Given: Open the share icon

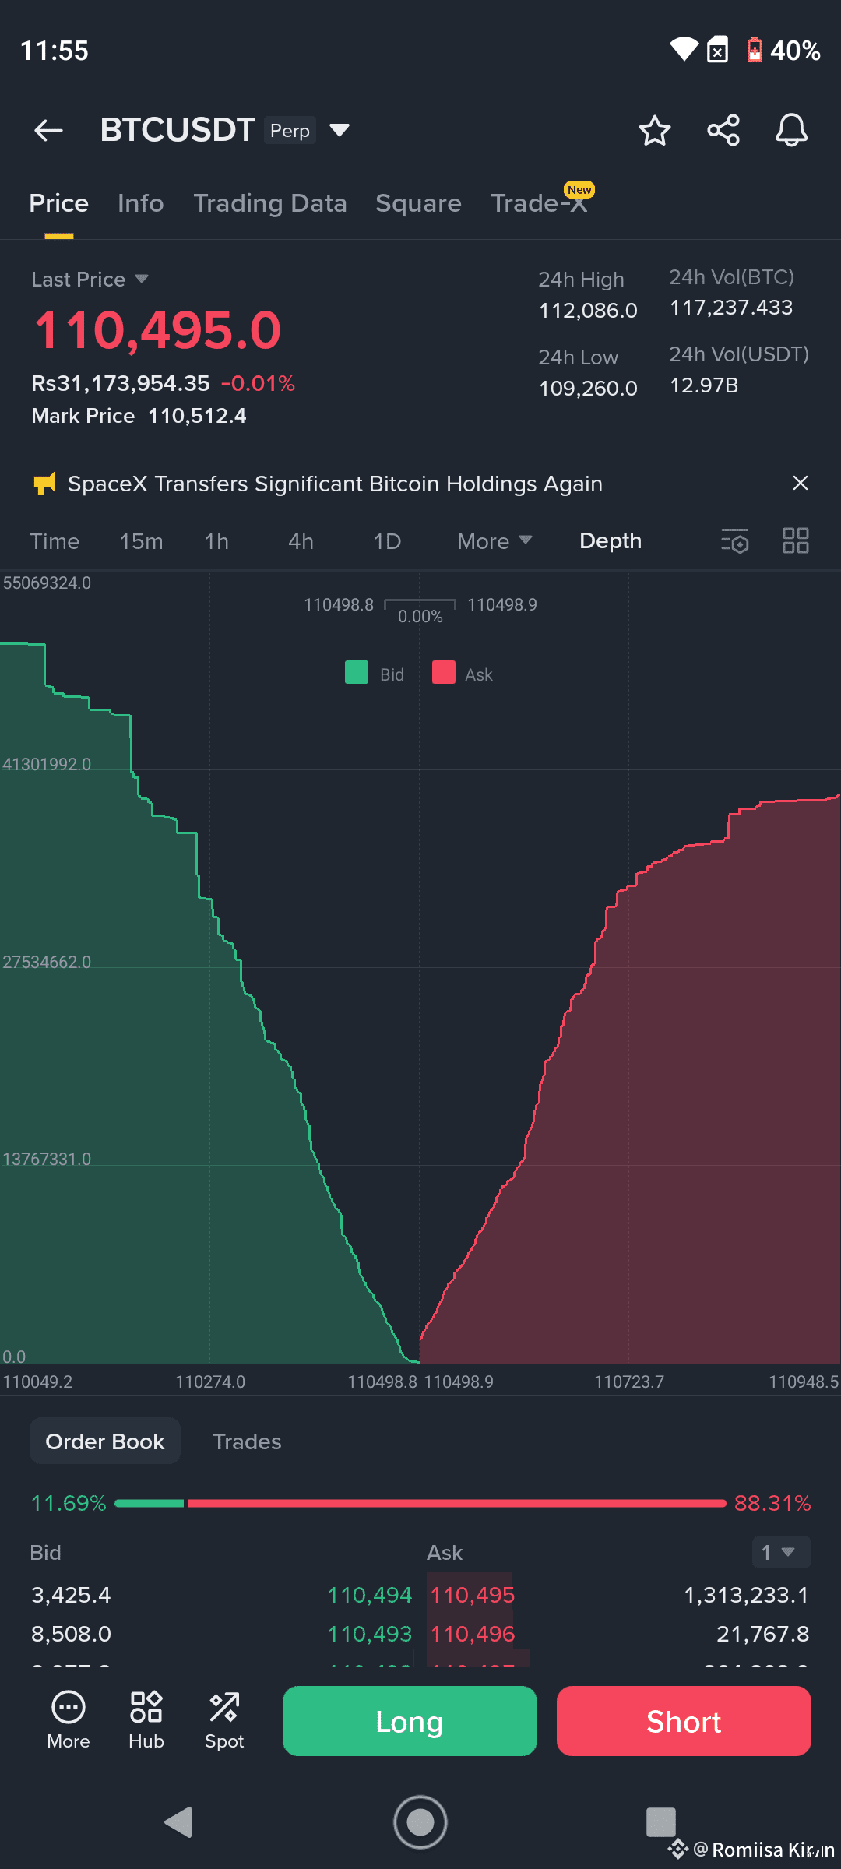Looking at the screenshot, I should 723,130.
